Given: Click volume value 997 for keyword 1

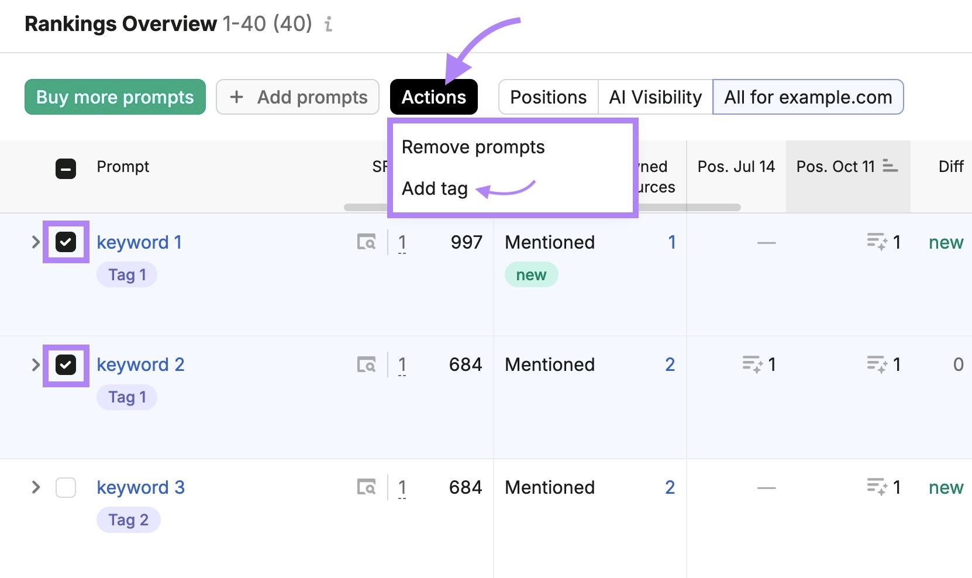Looking at the screenshot, I should click(x=466, y=242).
